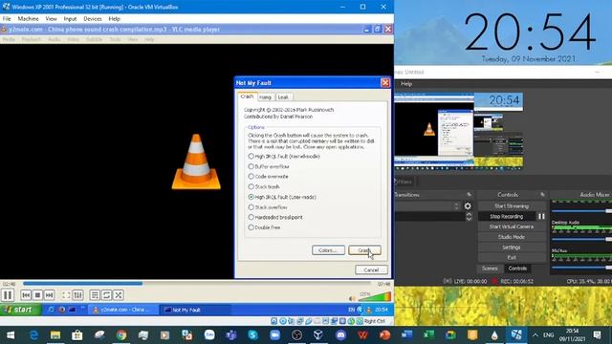Viewport: 612px width, 344px height.
Task: Open Discord from the taskbar
Action: click(340, 335)
